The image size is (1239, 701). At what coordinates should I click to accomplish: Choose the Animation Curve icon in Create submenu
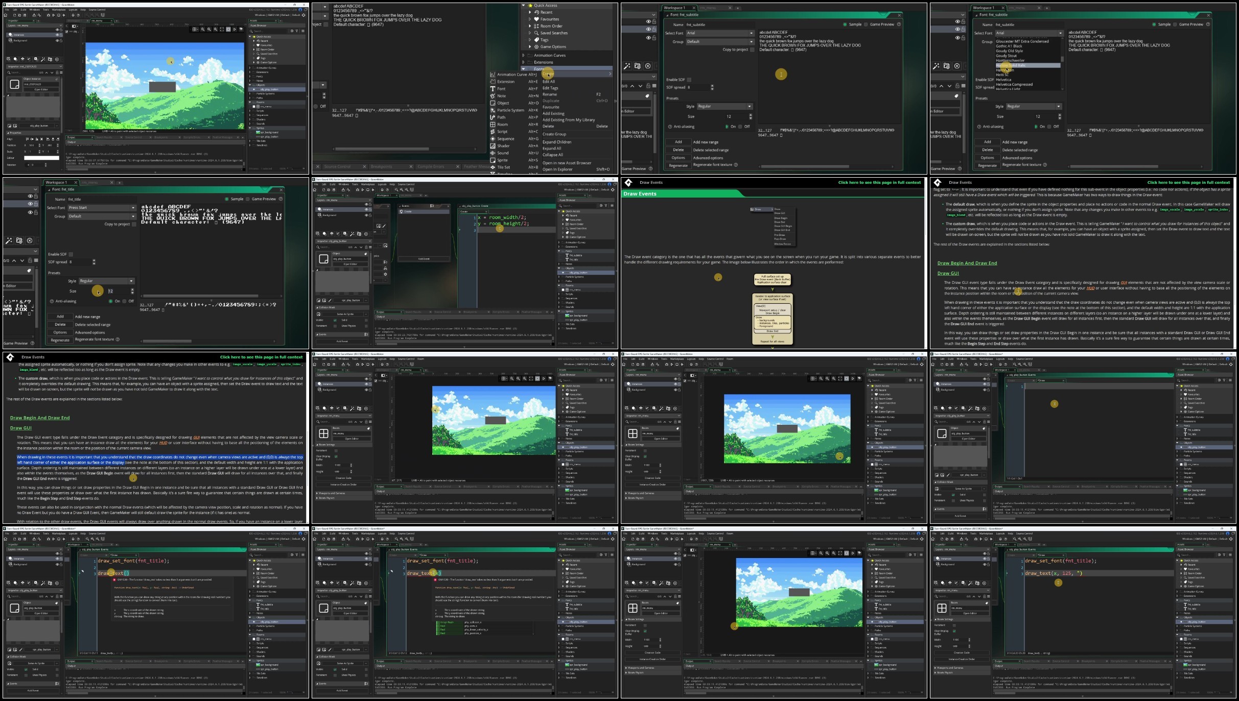[493, 75]
